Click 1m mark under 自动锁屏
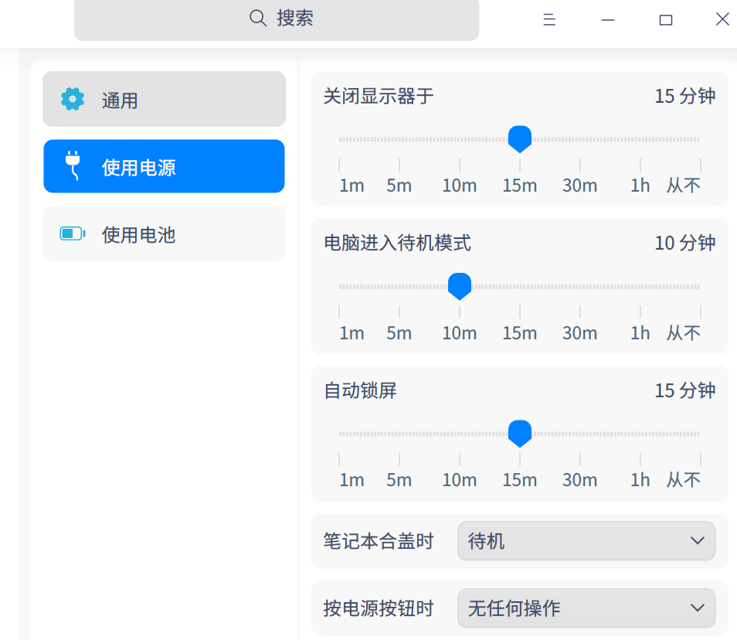The image size is (737, 640). pyautogui.click(x=352, y=480)
